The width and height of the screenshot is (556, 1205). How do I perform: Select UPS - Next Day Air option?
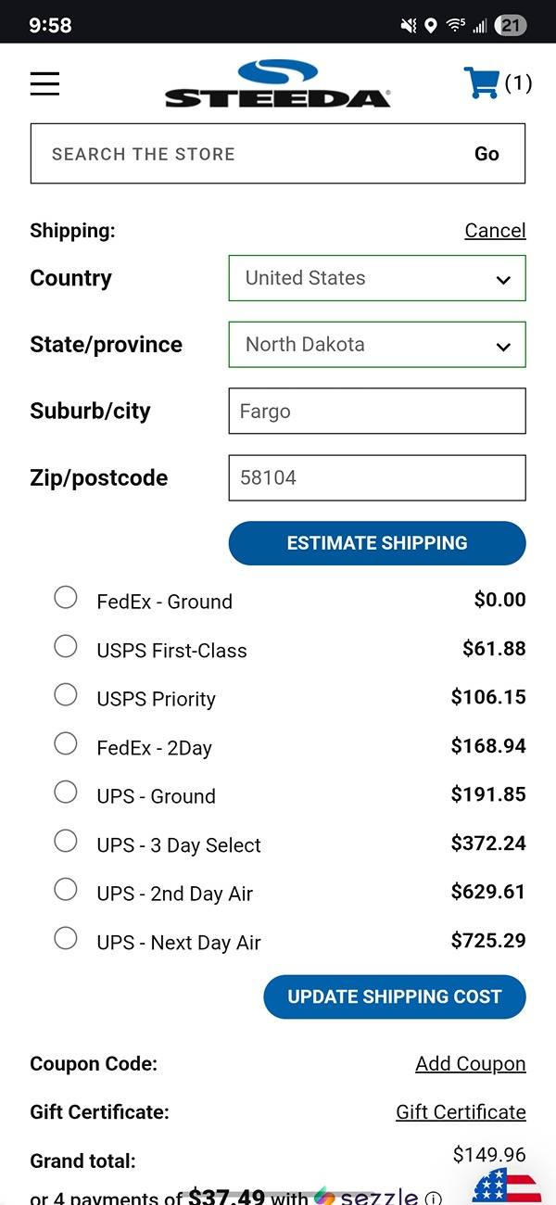(66, 939)
